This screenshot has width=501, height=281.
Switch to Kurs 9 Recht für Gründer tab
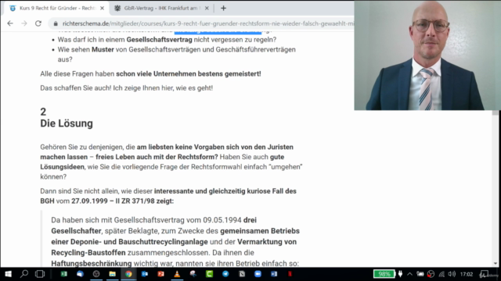pos(57,9)
